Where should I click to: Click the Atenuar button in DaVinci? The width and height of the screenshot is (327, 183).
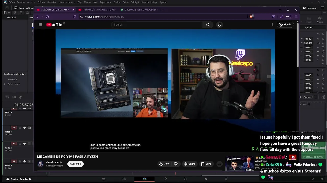307,97
